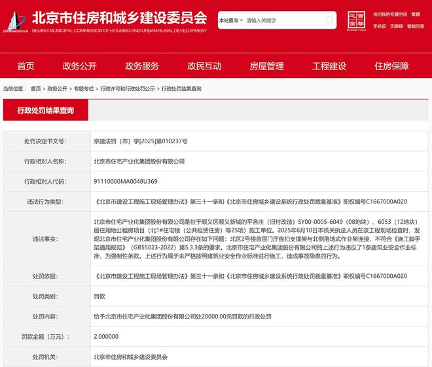432x367 pixels.
Task: Click 专题专栏 in the breadcrumb
Action: (x=84, y=89)
